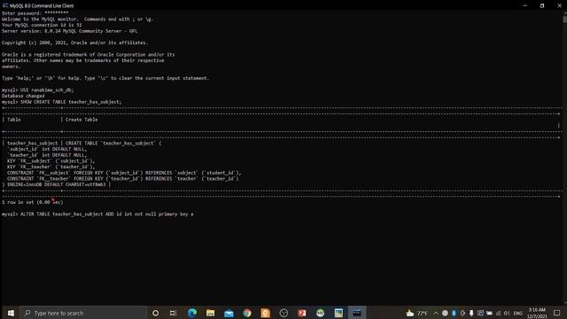This screenshot has width=567, height=319.
Task: Click the 'MySQL 8.0 Command Line Client' title text
Action: tap(42, 6)
